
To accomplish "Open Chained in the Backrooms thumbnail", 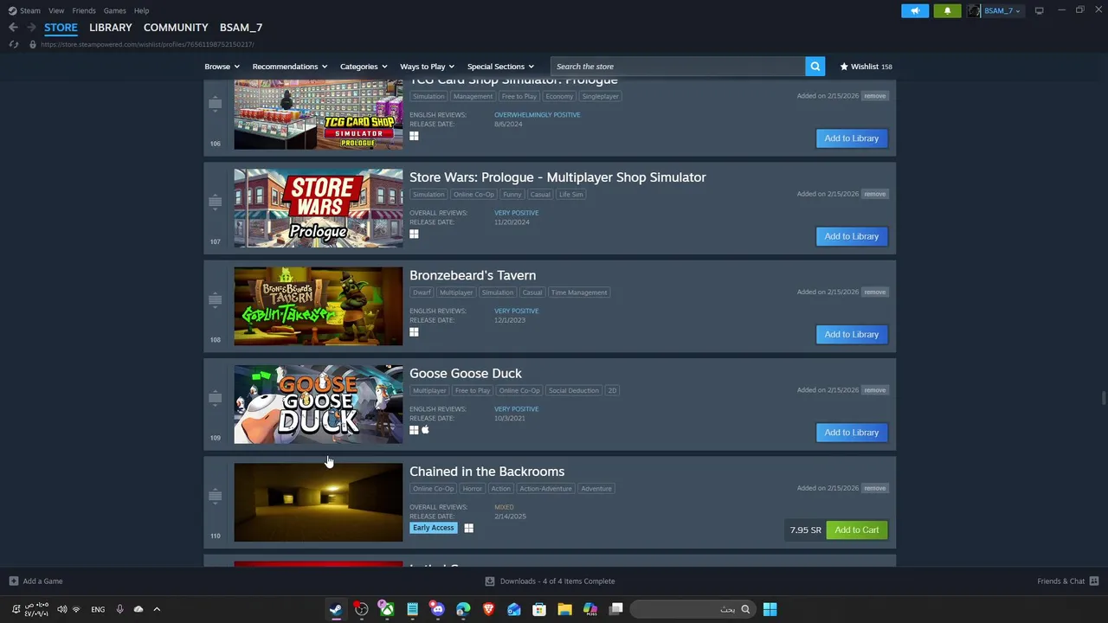I will click(318, 502).
